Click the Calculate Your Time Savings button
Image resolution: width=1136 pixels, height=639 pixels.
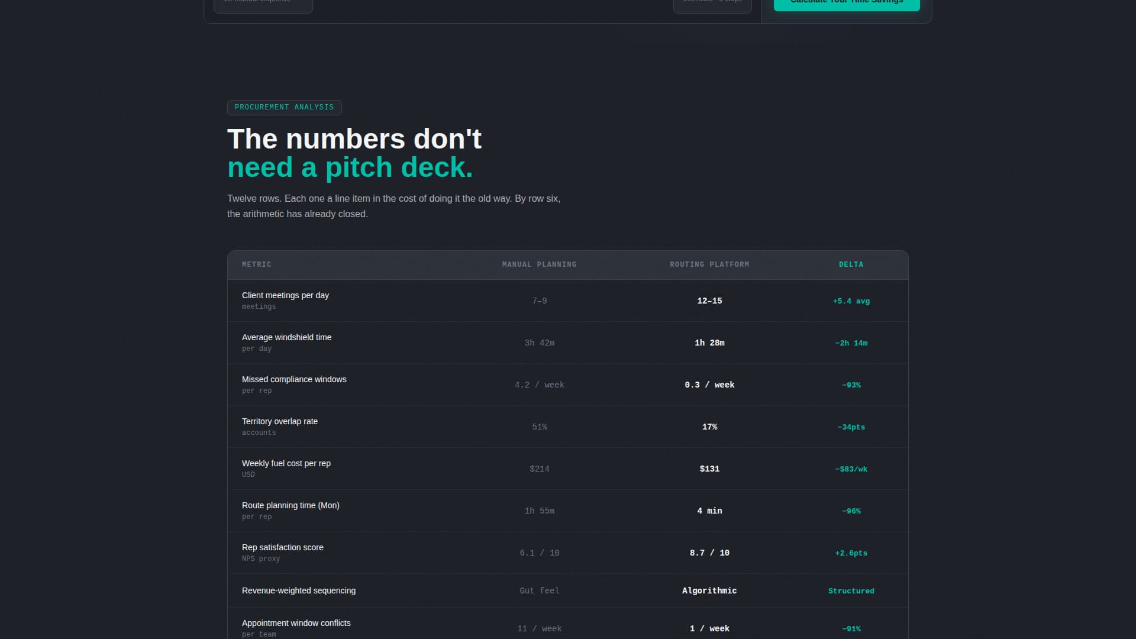(846, 3)
